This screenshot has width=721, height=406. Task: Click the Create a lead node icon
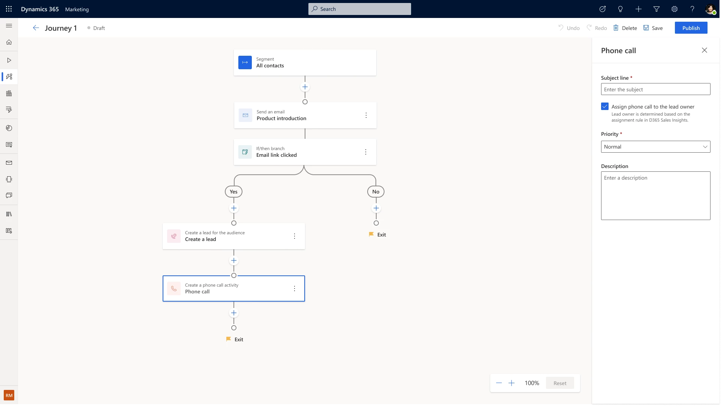click(174, 236)
